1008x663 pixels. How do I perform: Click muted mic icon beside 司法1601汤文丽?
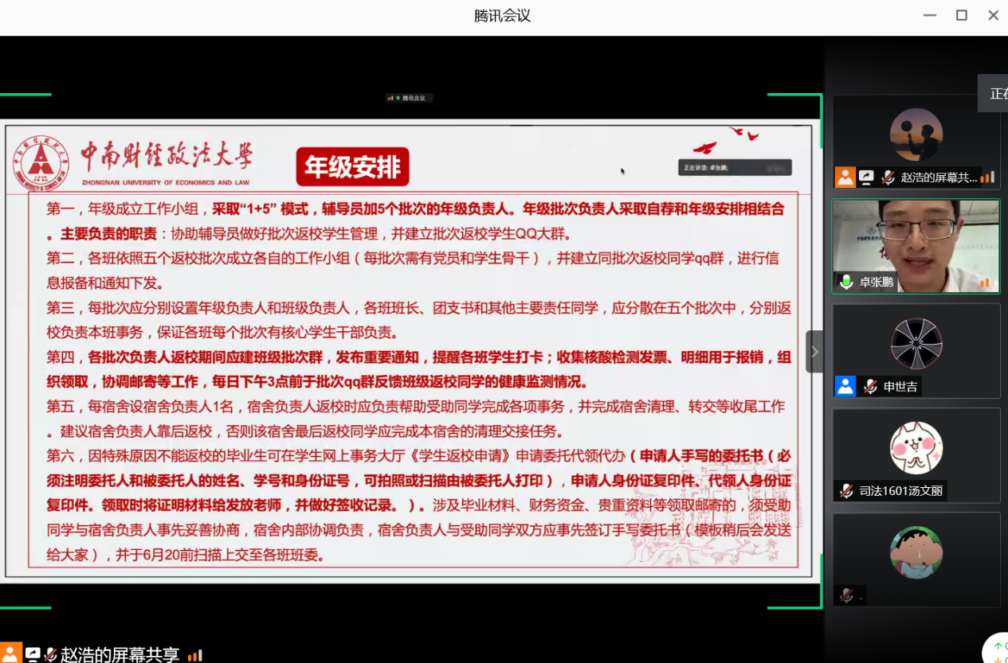coord(846,491)
